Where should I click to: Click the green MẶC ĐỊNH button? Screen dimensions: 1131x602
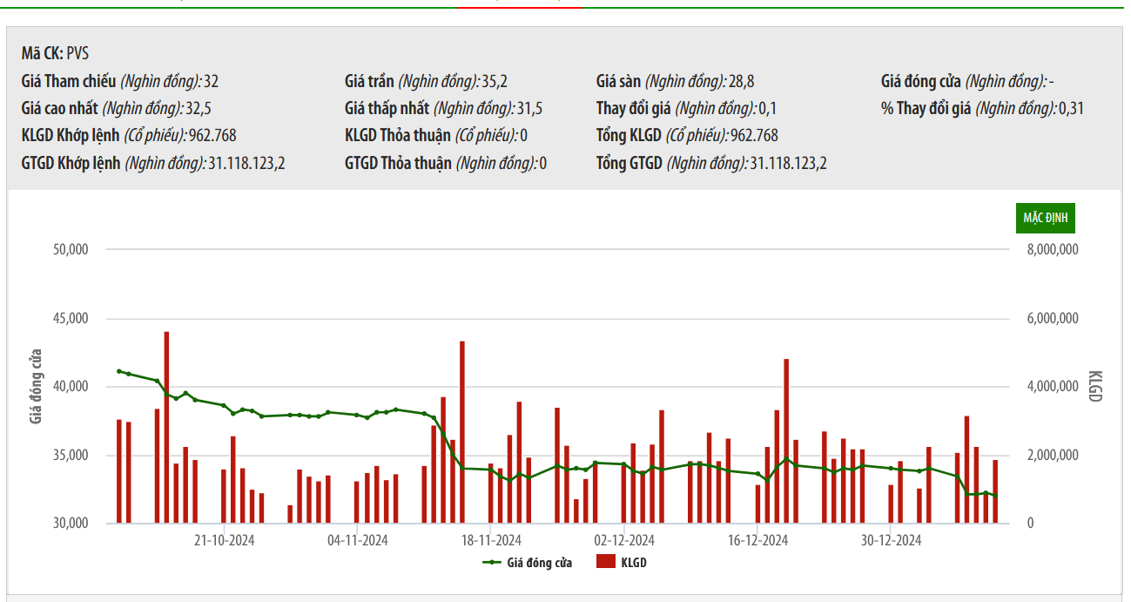(1046, 218)
